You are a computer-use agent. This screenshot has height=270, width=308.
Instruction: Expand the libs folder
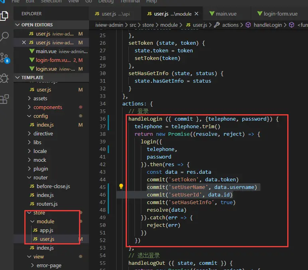pos(51,142)
